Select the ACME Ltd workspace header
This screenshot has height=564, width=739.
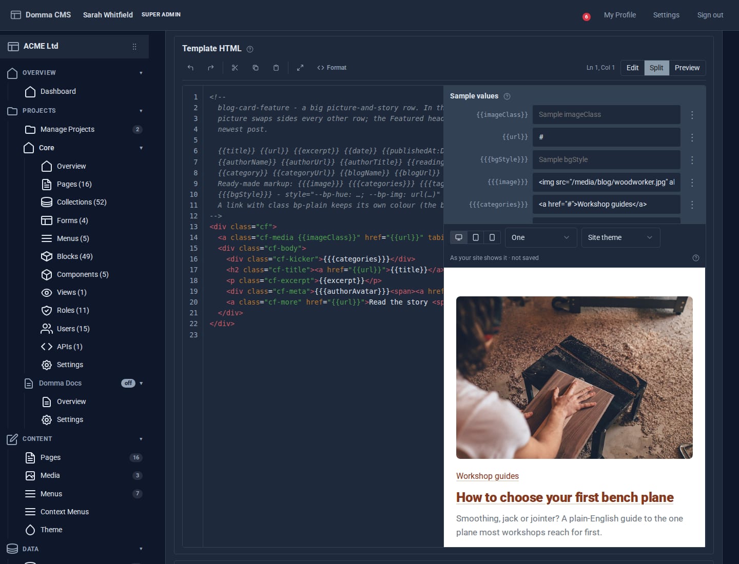click(74, 46)
